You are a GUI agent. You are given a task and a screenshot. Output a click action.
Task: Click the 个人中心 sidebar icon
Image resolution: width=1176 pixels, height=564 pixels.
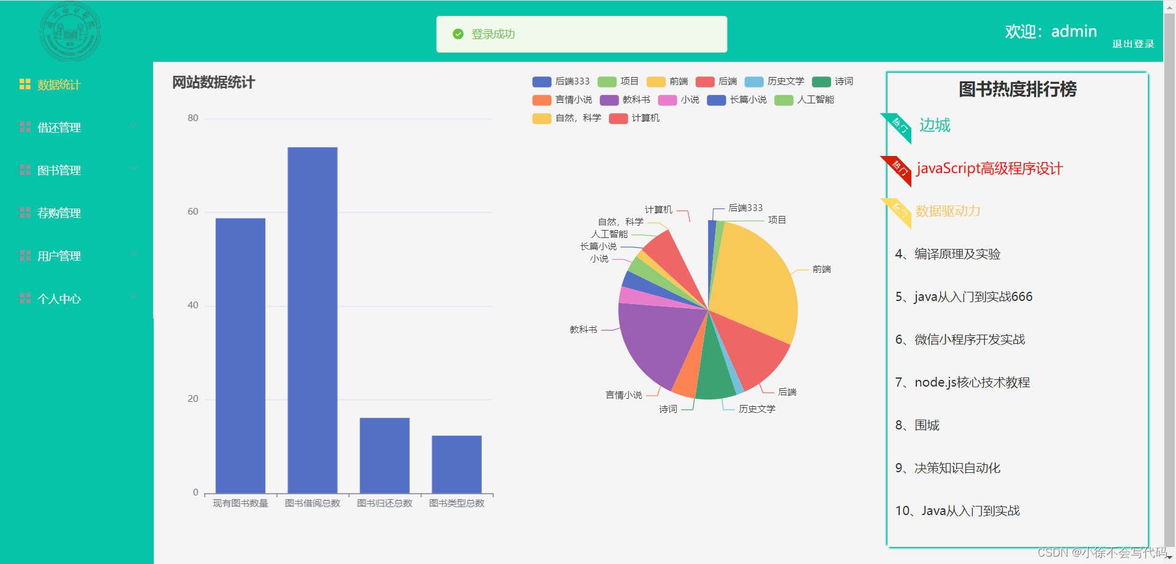tap(25, 298)
